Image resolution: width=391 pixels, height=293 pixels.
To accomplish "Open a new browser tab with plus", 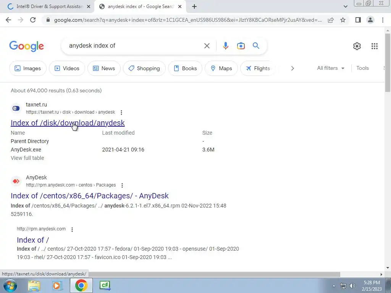I will (x=194, y=7).
